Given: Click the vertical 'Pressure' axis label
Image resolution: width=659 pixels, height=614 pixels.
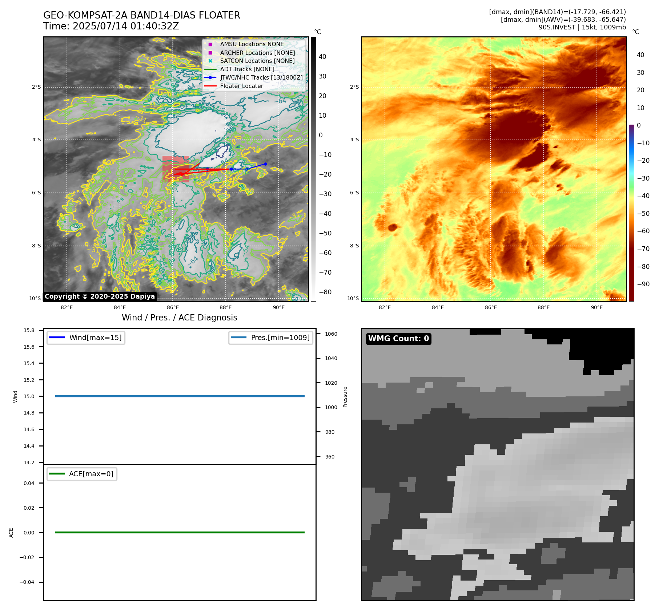Looking at the screenshot, I should [345, 397].
